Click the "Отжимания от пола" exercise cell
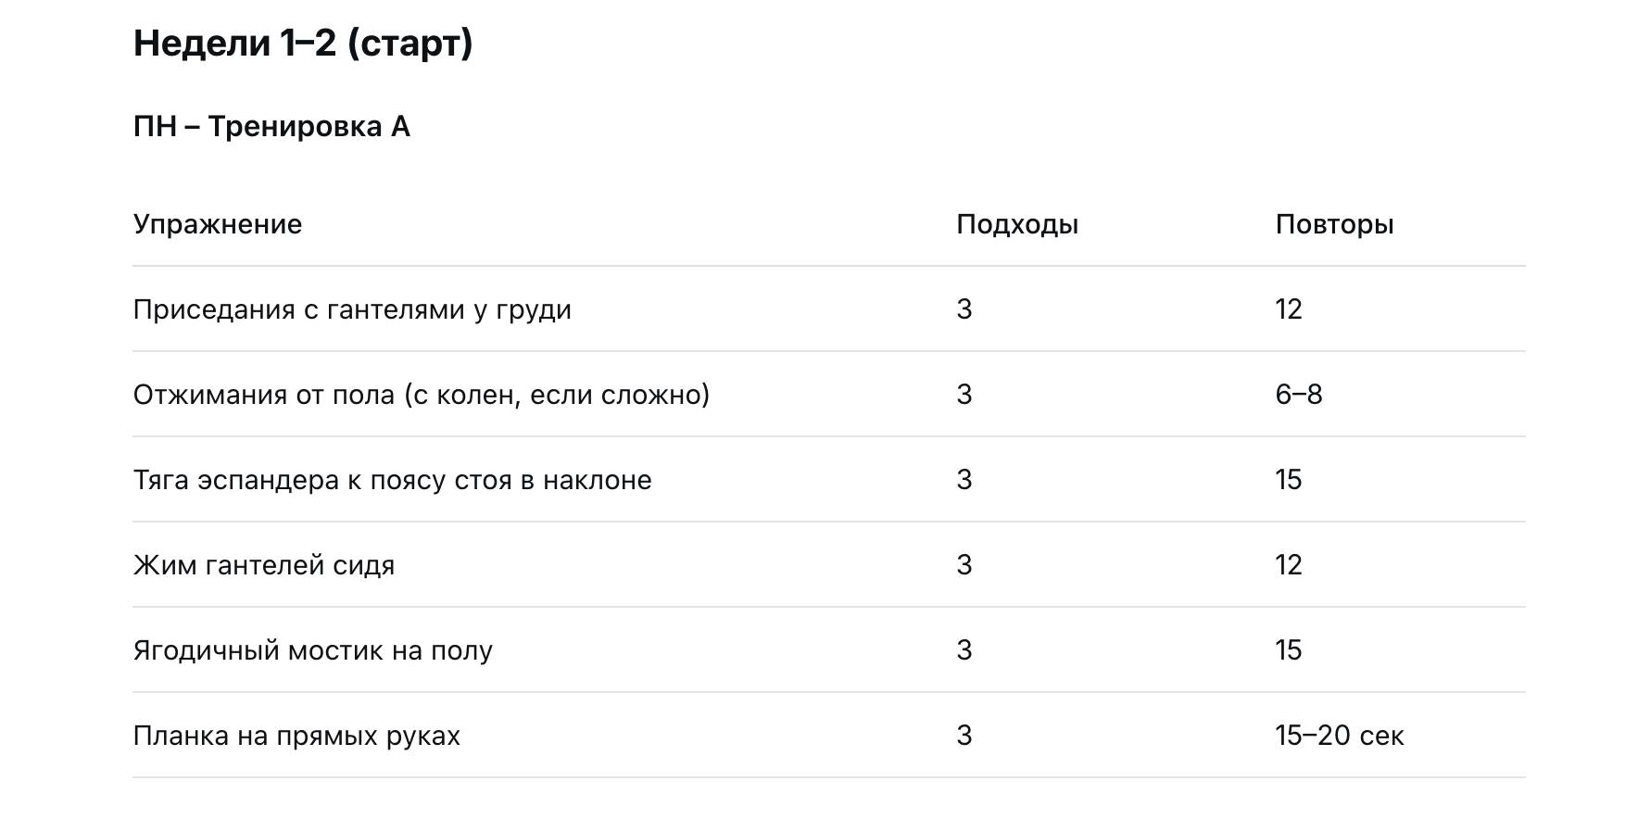This screenshot has height=819, width=1638. 422,395
